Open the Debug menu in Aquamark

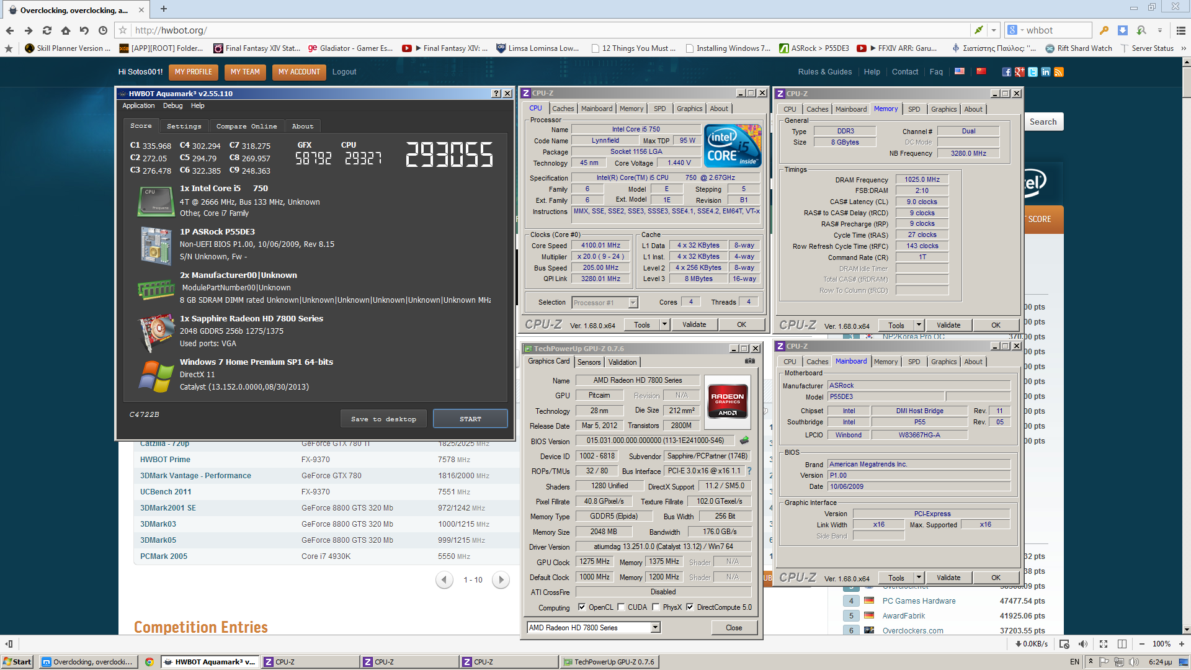tap(172, 106)
